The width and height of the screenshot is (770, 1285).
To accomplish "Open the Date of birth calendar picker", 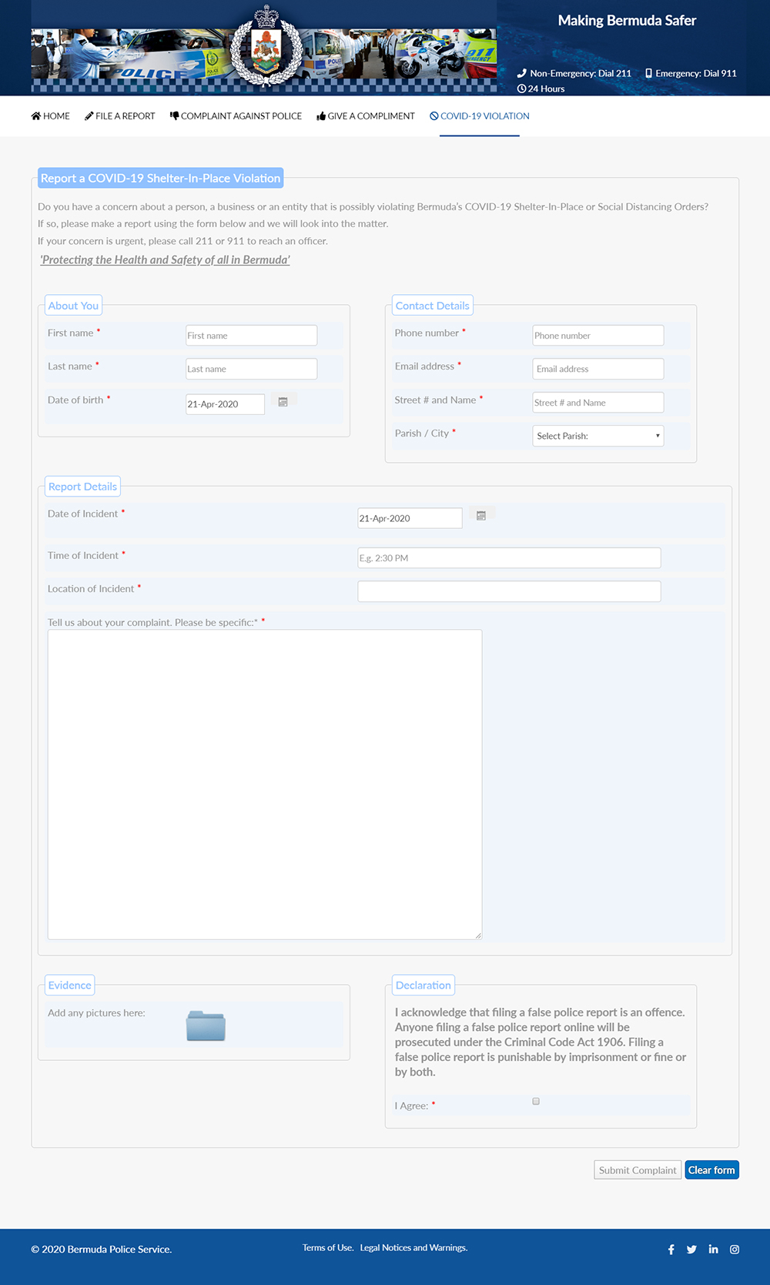I will click(283, 402).
